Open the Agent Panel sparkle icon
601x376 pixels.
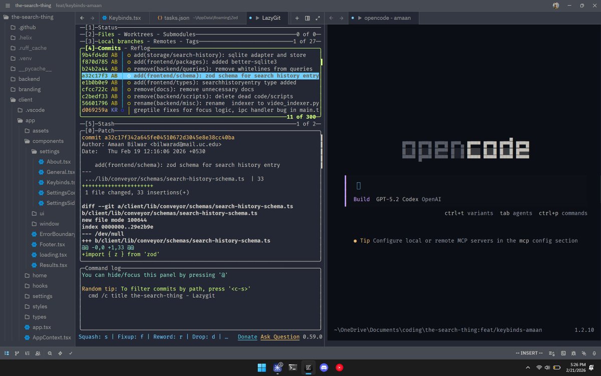pyautogui.click(x=583, y=353)
